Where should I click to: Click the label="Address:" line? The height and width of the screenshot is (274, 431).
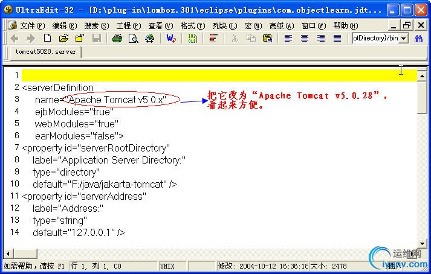[68, 208]
